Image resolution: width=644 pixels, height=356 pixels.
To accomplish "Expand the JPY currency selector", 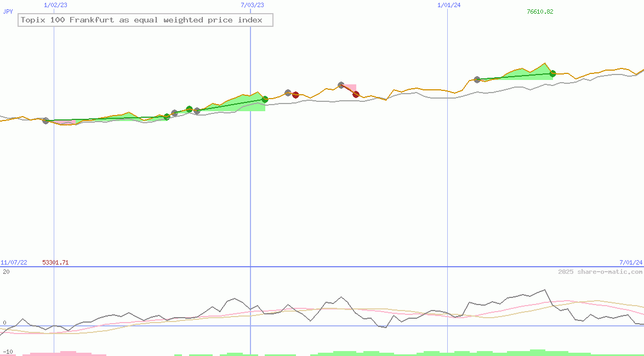I will [8, 12].
